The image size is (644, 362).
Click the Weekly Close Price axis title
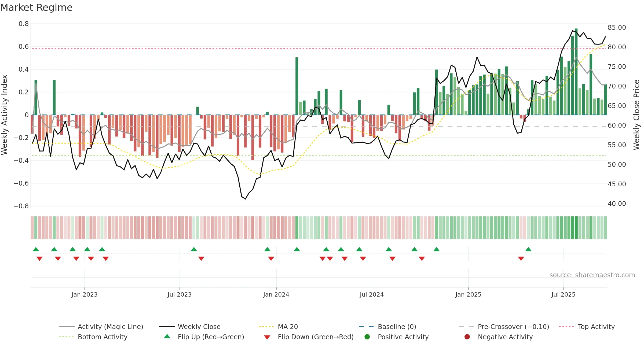point(636,115)
